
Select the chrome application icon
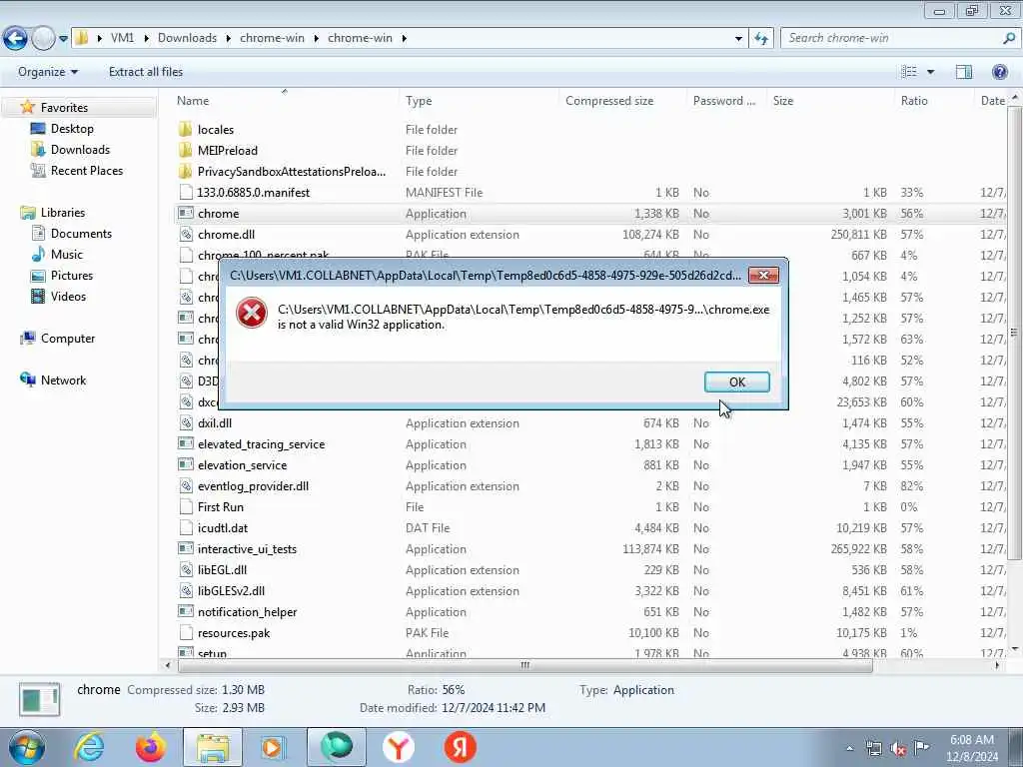click(x=185, y=214)
